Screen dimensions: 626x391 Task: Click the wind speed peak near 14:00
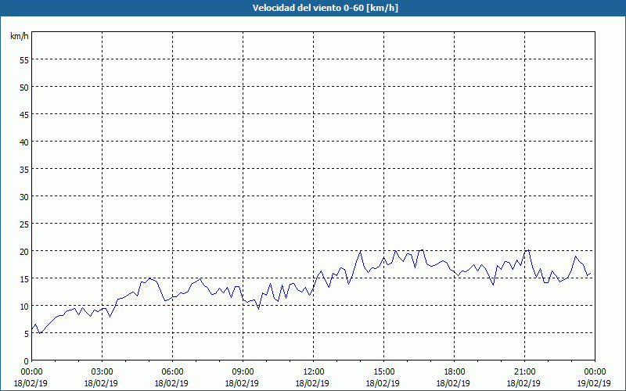pos(361,251)
